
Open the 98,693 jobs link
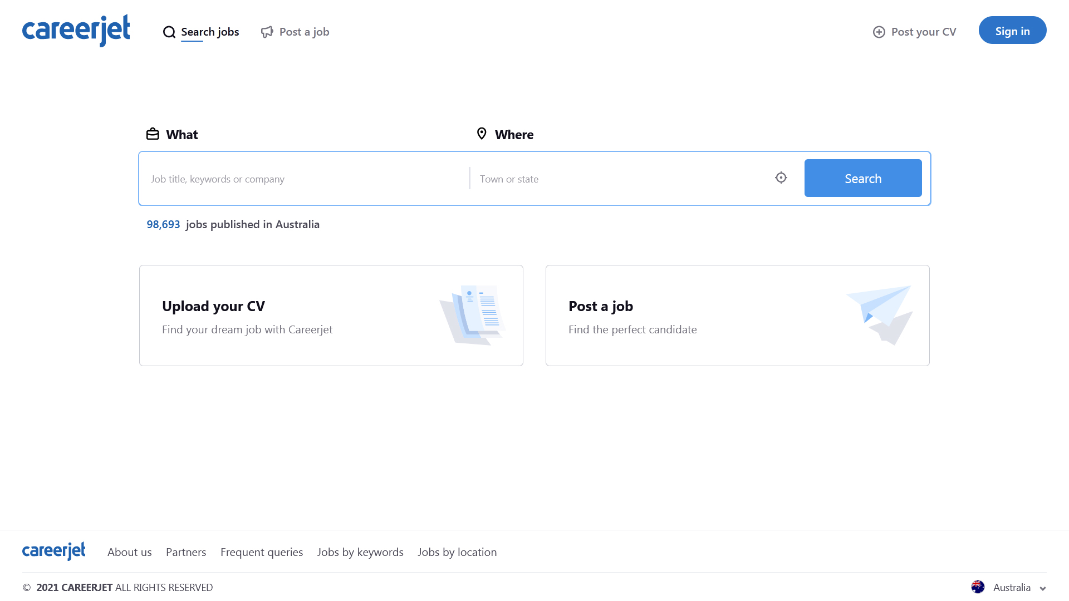(x=163, y=224)
